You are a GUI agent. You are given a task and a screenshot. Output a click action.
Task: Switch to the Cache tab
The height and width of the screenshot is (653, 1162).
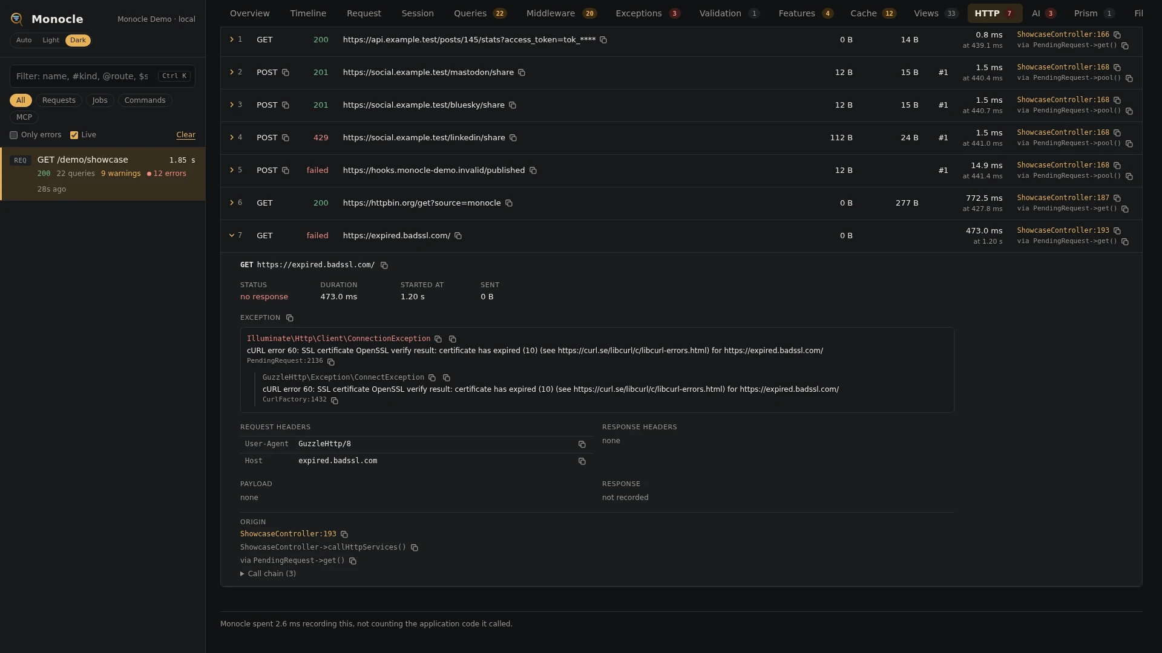pyautogui.click(x=873, y=13)
